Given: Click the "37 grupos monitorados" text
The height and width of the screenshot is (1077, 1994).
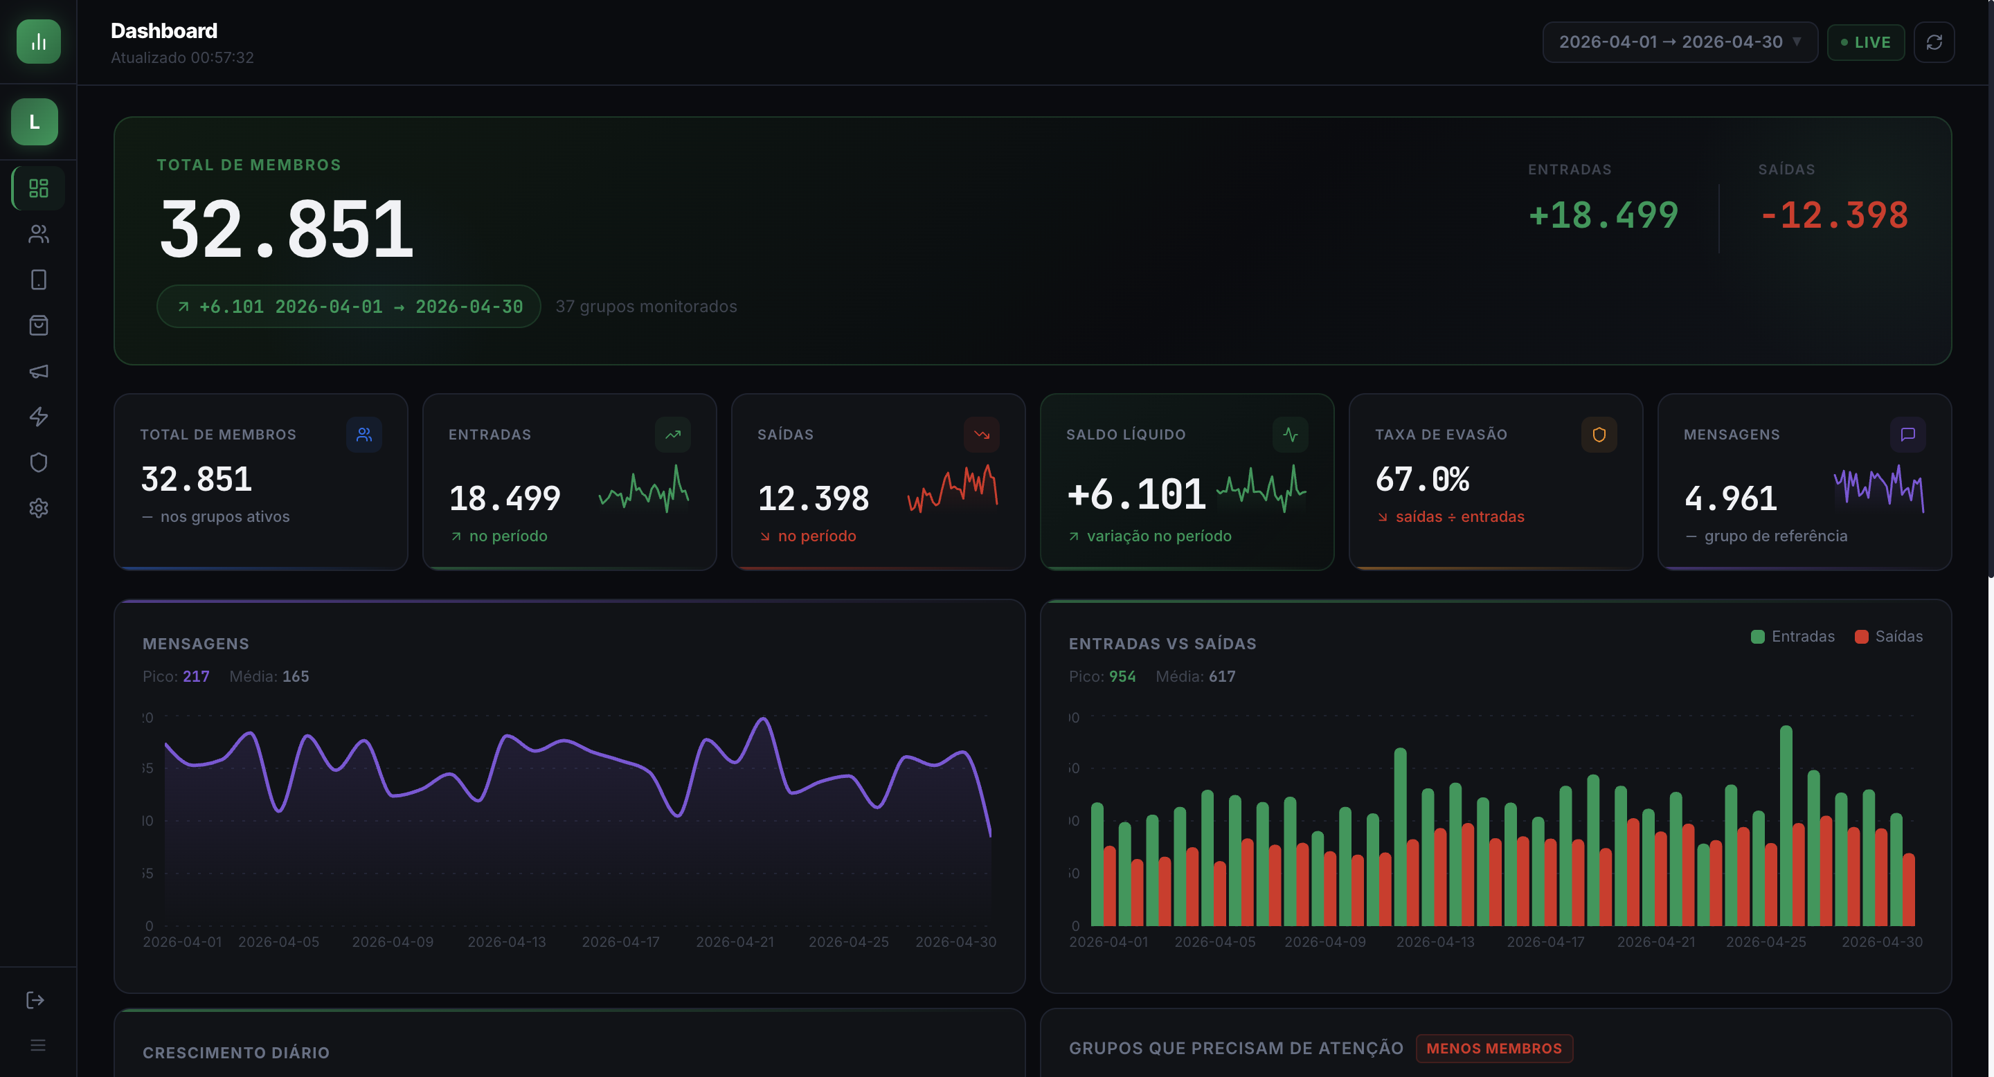Looking at the screenshot, I should click(x=645, y=307).
